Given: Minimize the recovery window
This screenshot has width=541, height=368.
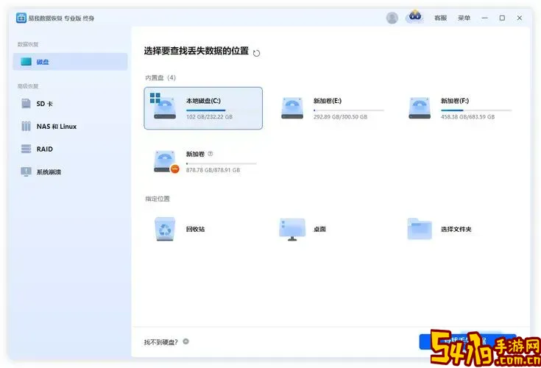Looking at the screenshot, I should pos(485,18).
